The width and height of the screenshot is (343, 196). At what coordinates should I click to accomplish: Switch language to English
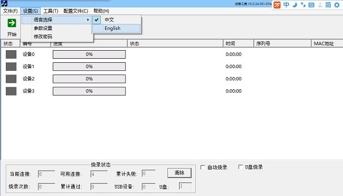tap(117, 28)
